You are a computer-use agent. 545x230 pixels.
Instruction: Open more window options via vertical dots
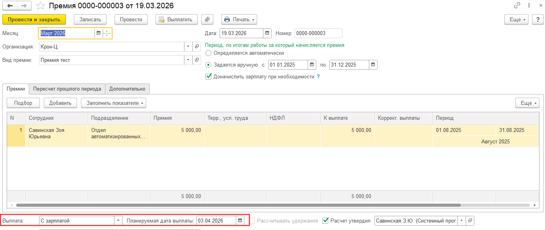529,6
